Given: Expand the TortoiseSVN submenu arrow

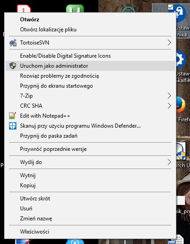Looking at the screenshot, I should [169, 43].
